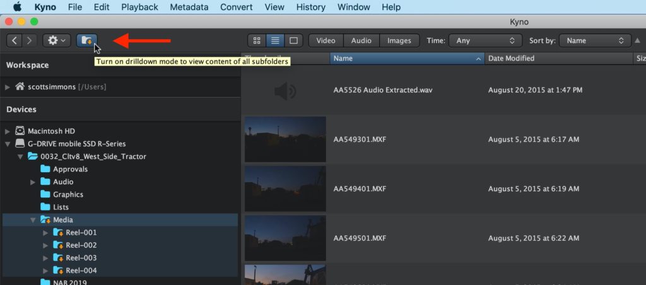This screenshot has width=646, height=285.
Task: Select the Reel-001 folder icon
Action: point(58,233)
